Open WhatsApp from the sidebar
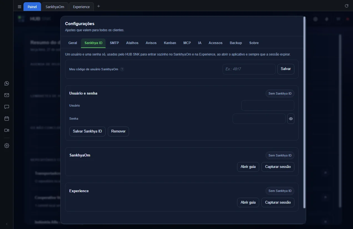Viewport: 353px width, 229px height. 7,83
